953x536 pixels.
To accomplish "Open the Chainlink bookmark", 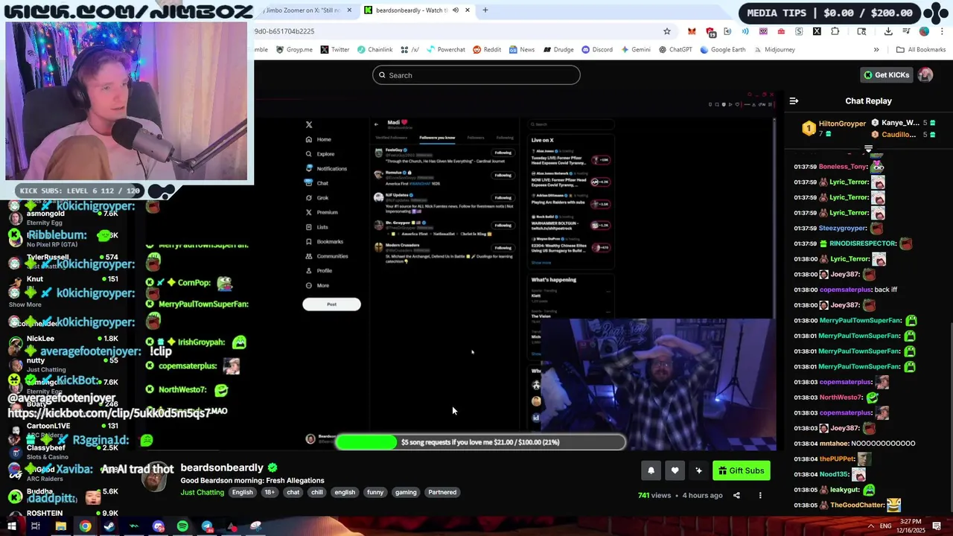I will tap(374, 50).
